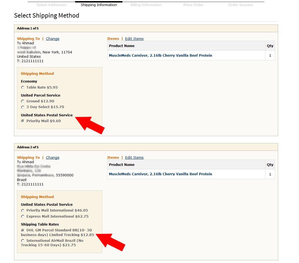Click Change link for Address 2
This screenshot has width=299, height=263.
click(53, 158)
